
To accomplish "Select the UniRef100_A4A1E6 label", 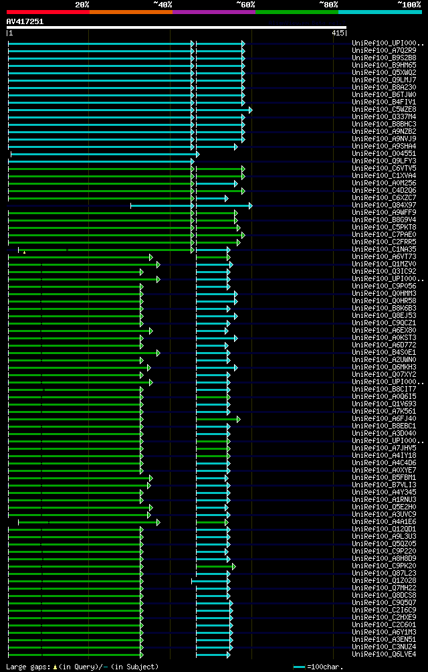I will click(384, 521).
